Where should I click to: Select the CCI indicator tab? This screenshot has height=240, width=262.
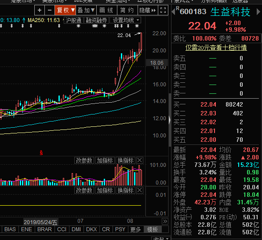[62, 229]
